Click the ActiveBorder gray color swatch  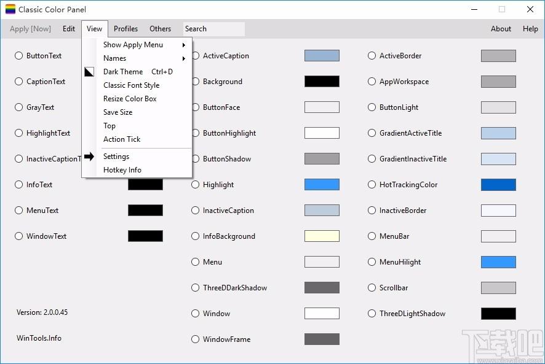tap(498, 55)
